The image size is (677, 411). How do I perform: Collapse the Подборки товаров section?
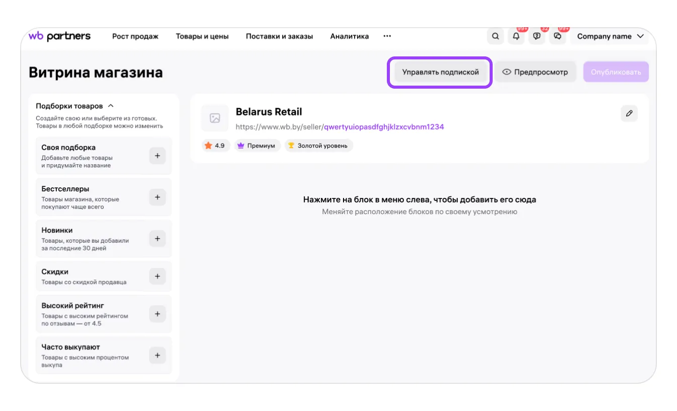pos(111,106)
